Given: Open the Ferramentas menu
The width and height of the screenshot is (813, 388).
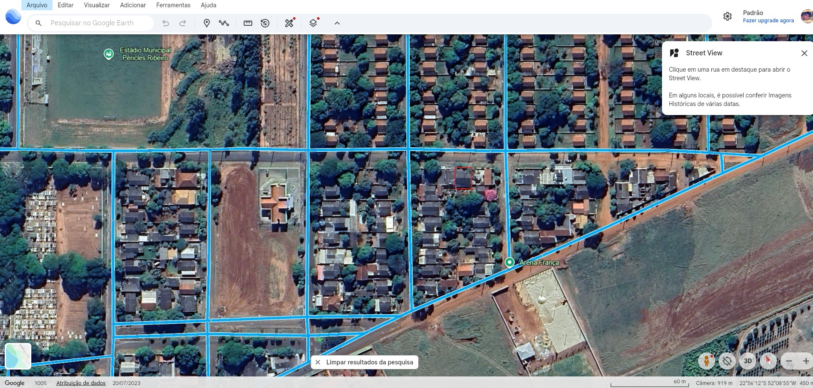Looking at the screenshot, I should coord(173,5).
